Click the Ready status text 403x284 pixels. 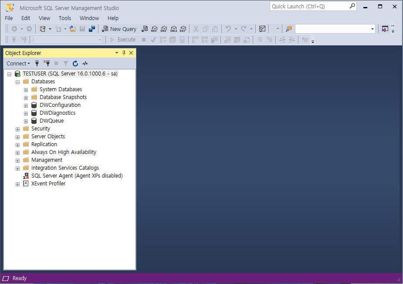click(20, 278)
